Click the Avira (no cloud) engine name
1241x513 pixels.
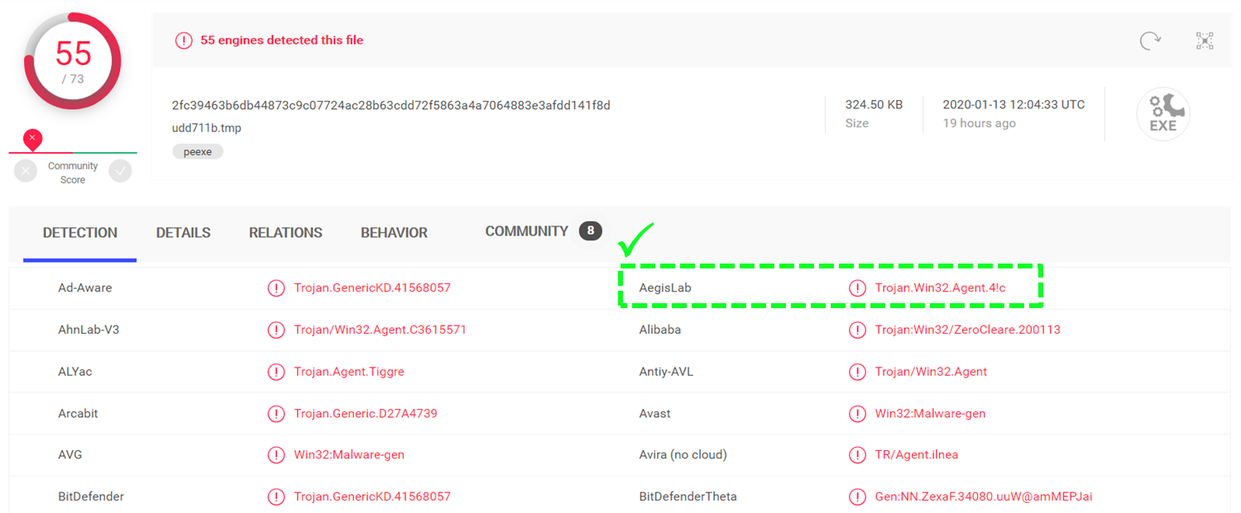[683, 455]
